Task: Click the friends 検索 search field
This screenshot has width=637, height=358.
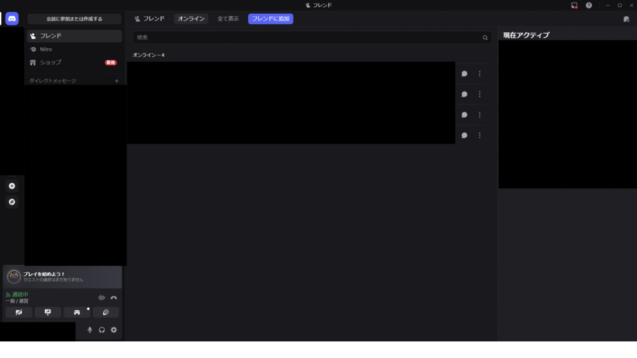Action: [x=308, y=37]
